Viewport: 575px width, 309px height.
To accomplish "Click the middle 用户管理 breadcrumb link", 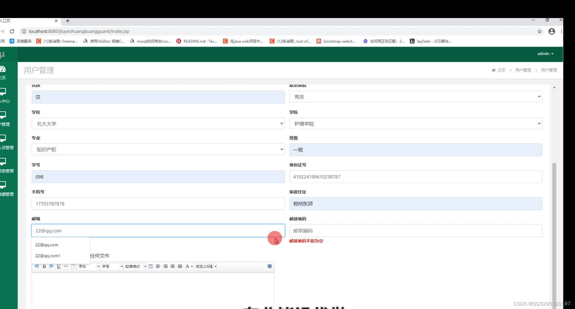I will (523, 70).
